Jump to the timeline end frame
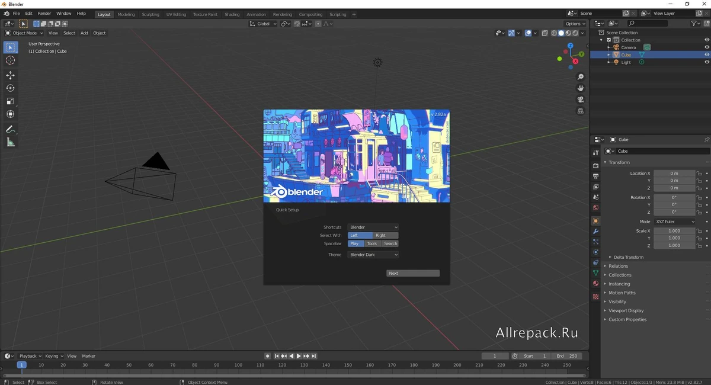This screenshot has width=711, height=385. (x=314, y=356)
